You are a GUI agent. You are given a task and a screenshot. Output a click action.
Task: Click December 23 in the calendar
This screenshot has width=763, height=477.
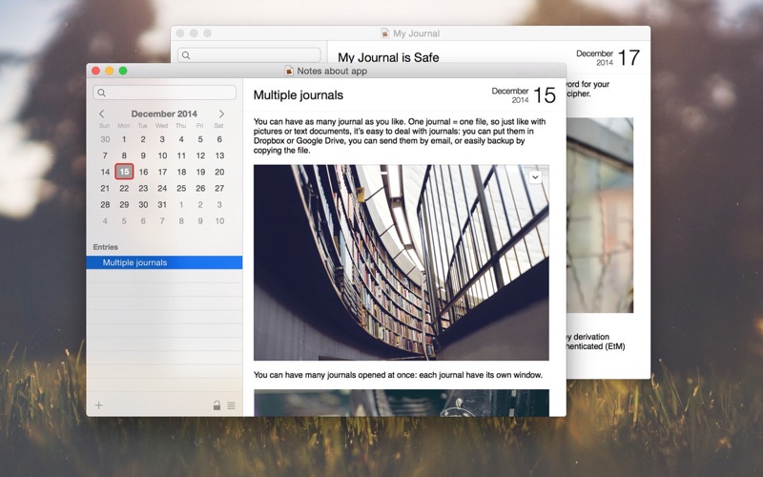coord(143,188)
